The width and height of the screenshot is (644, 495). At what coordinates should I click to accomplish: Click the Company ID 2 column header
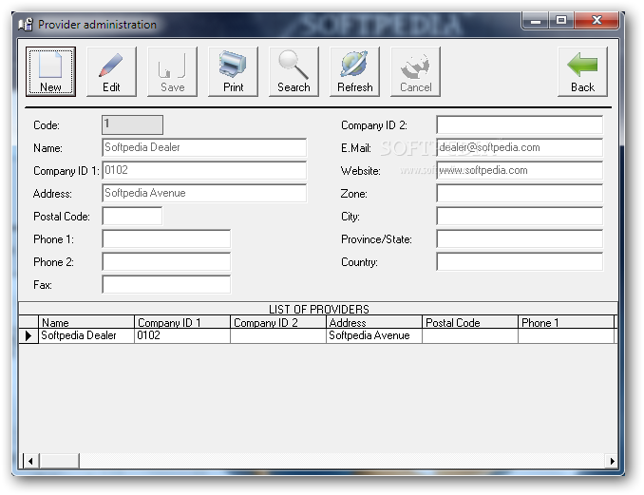[x=278, y=322]
